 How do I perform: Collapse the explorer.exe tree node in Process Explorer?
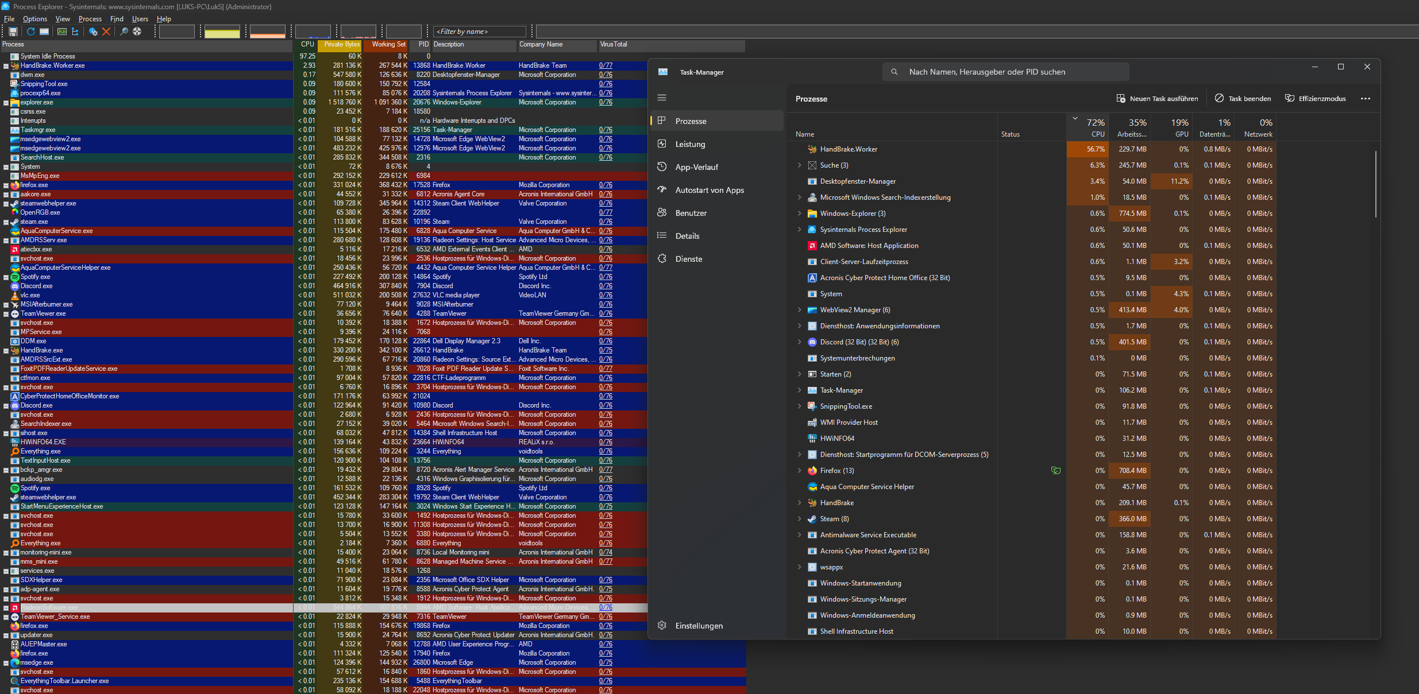point(6,103)
